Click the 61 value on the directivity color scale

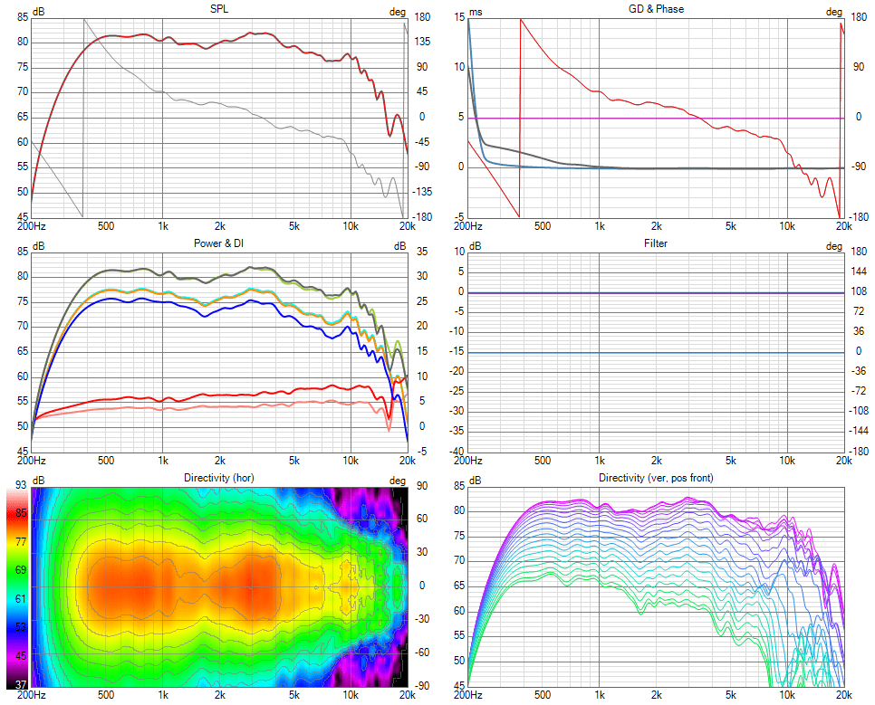coord(21,598)
